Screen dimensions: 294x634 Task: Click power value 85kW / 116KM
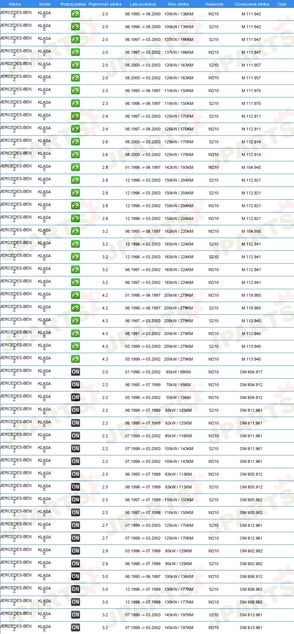pyautogui.click(x=179, y=436)
